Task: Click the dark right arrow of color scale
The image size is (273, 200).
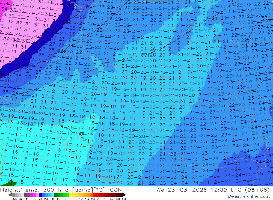Action: coord(124,195)
